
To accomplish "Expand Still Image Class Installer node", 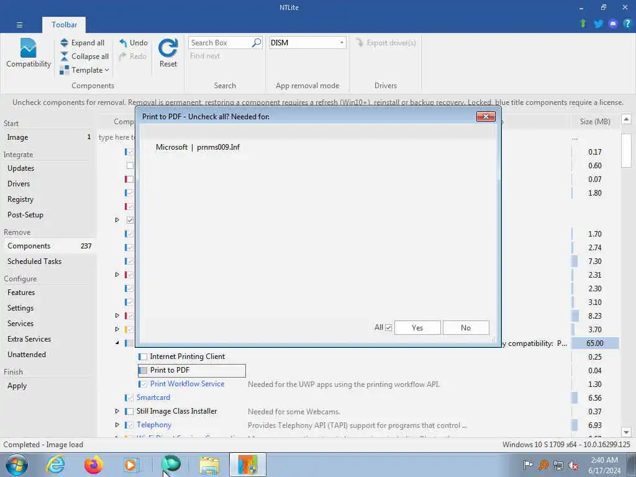I will (117, 411).
